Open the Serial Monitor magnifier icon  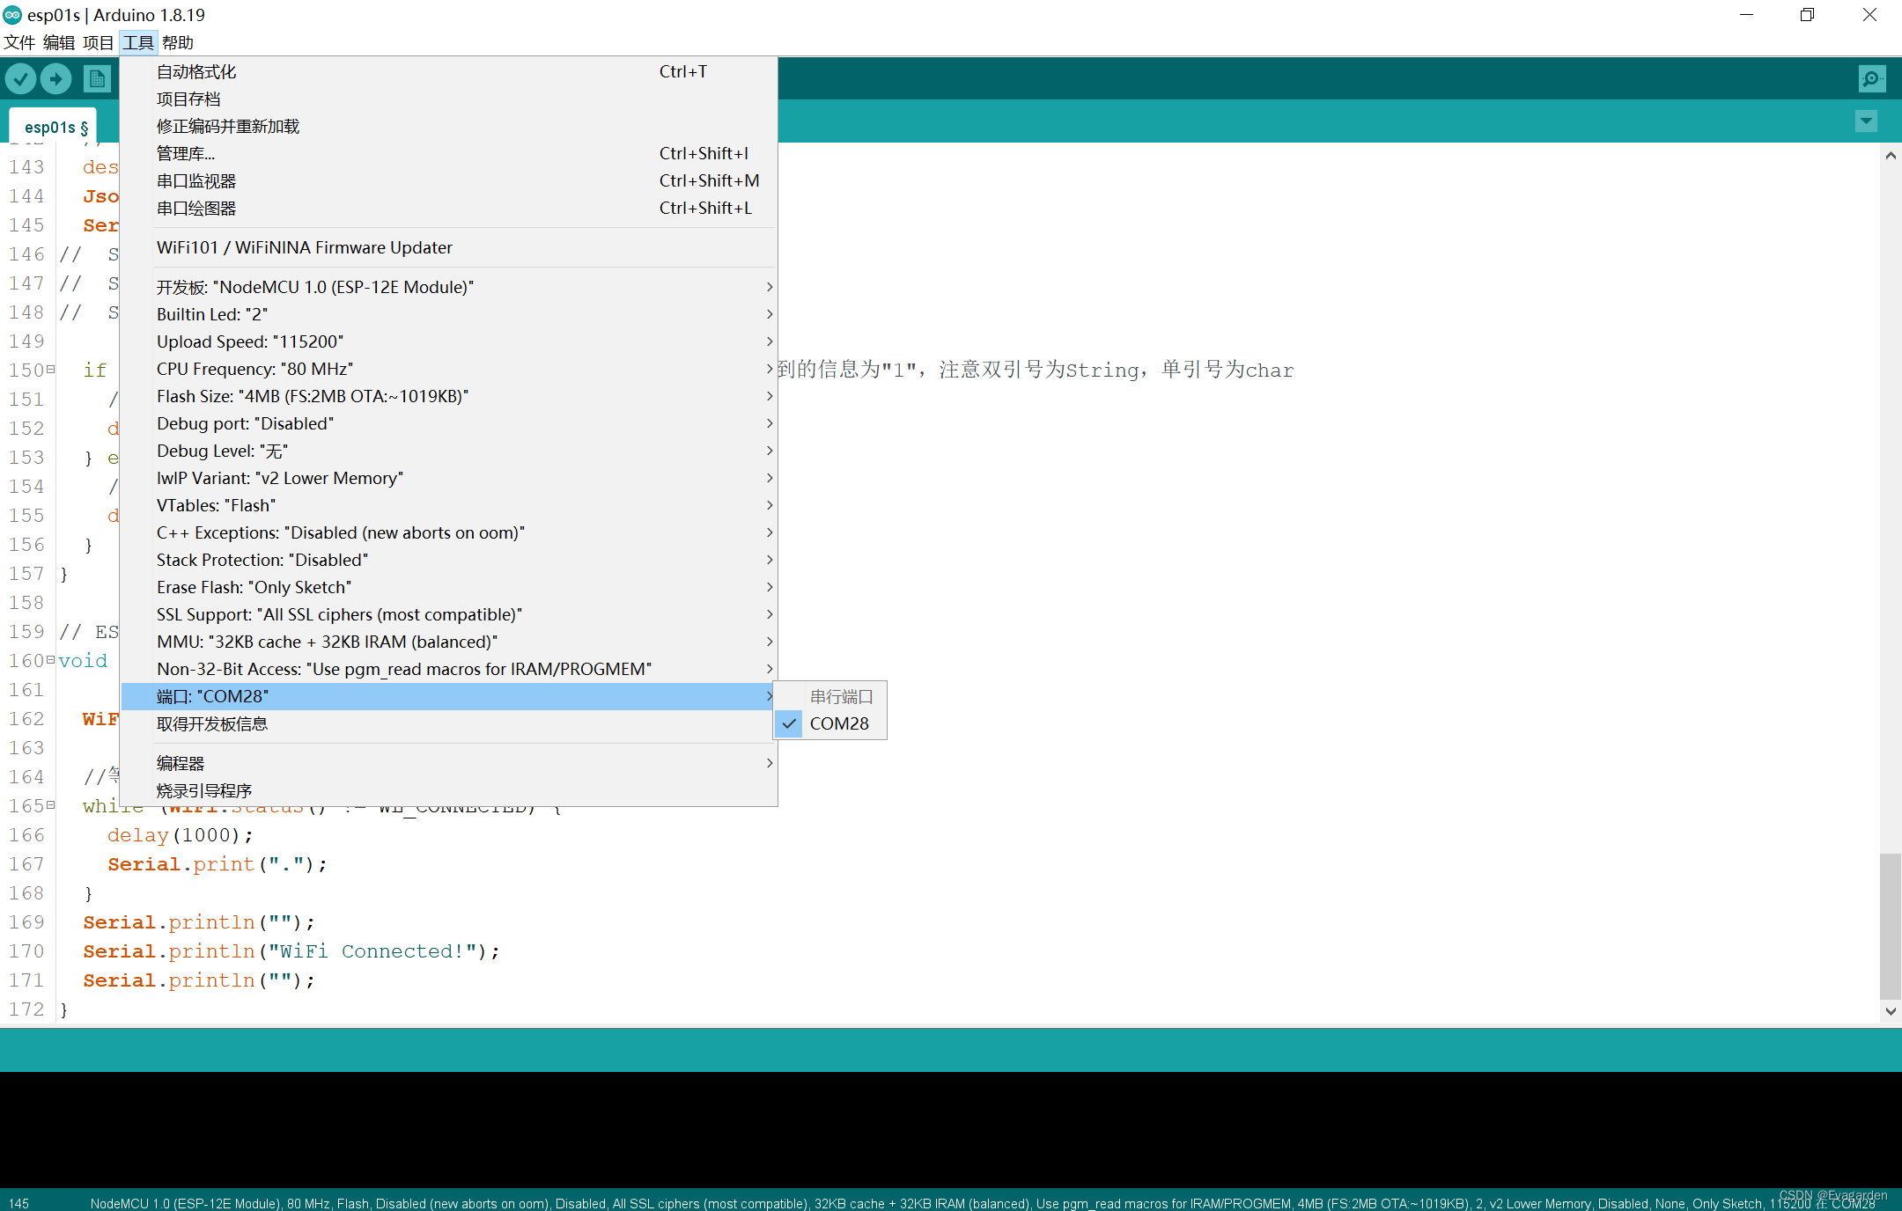[x=1871, y=79]
